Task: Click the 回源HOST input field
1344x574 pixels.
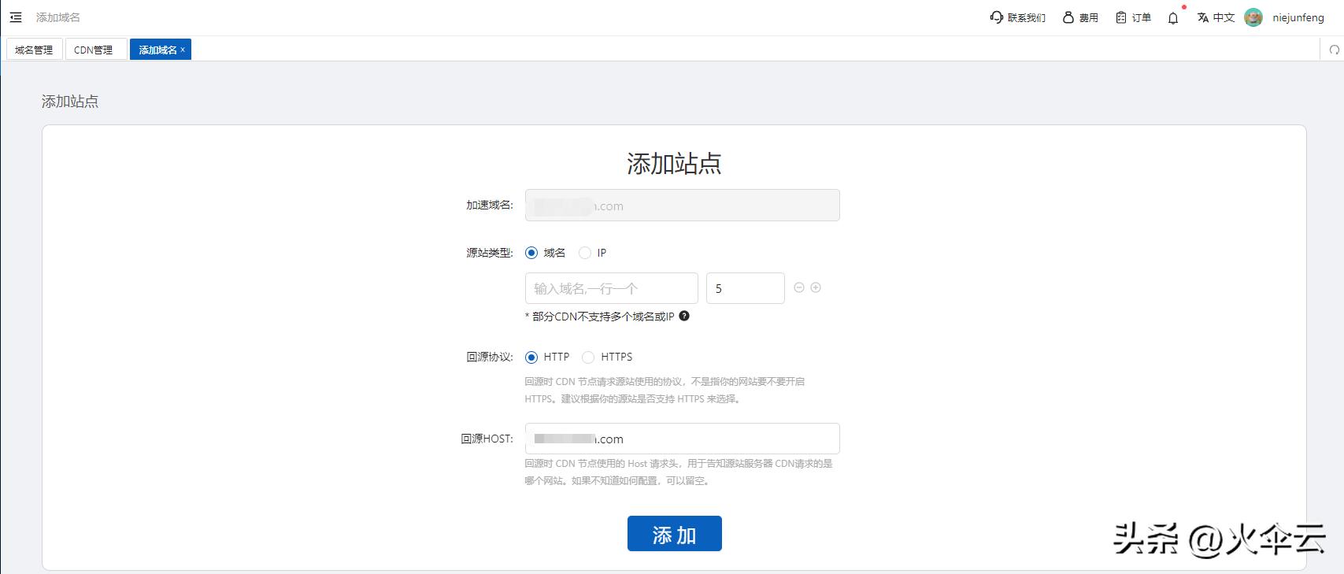Action: tap(682, 439)
